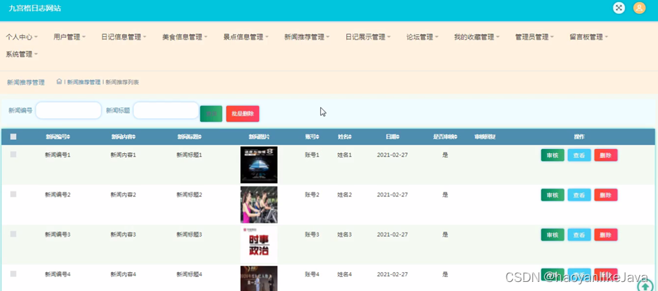Click 审核 button for 新闻编号2

tap(552, 195)
